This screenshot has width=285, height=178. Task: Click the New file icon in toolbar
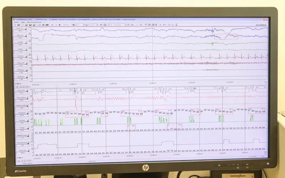pyautogui.click(x=15, y=25)
